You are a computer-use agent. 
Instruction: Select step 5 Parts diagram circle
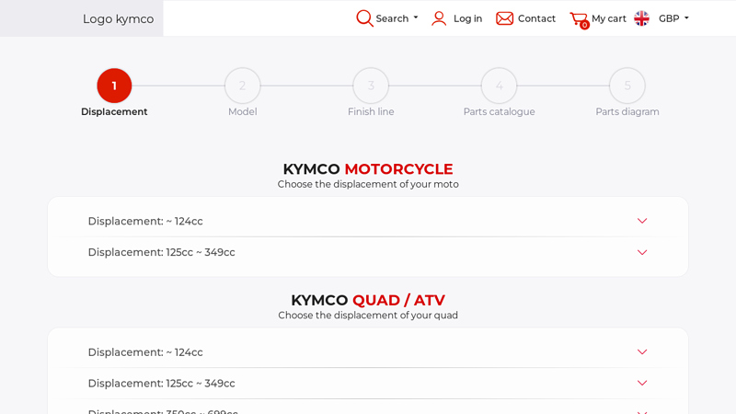click(627, 86)
